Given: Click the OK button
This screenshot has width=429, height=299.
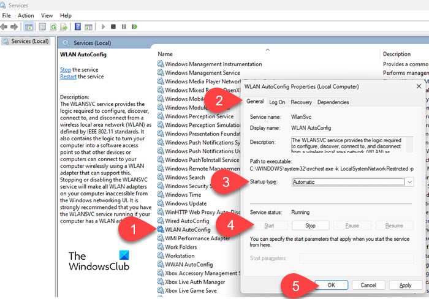Looking at the screenshot, I should pos(331,285).
